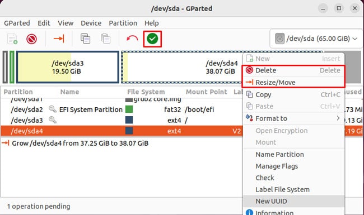Screen dimensions: 364x215
Task: Select the /dev/sda3 19.50 GiB partition block
Action: point(68,67)
